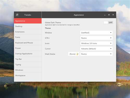Close the Tweaks window

113,15
